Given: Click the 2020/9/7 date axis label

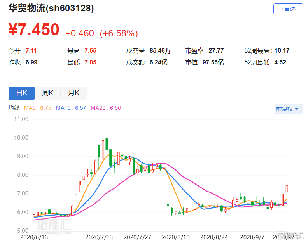Looking at the screenshot, I should point(252,237).
